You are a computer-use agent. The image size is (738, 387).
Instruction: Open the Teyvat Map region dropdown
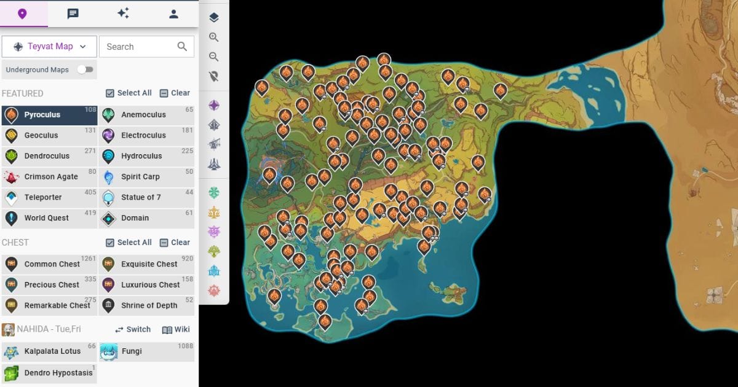(x=49, y=46)
